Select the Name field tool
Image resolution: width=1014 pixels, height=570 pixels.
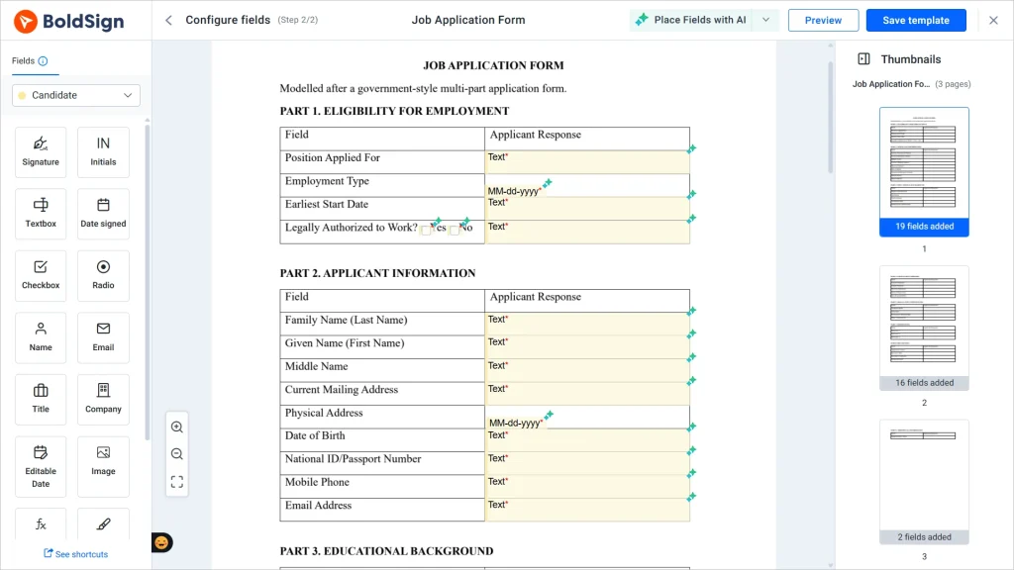click(41, 337)
